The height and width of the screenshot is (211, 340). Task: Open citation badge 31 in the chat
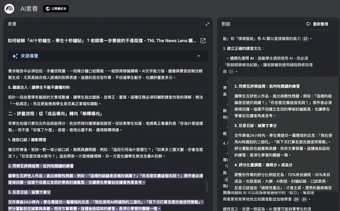pyautogui.click(x=304, y=199)
